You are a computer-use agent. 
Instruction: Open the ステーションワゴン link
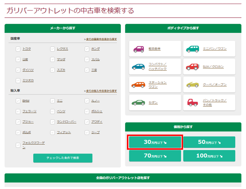(x=158, y=85)
